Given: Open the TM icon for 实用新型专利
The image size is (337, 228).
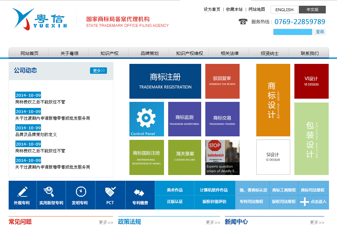Looking at the screenshot, I should point(48,192).
